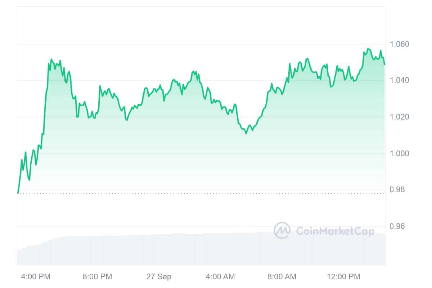
Task: Click the 27 Sep date axis label
Action: pyautogui.click(x=159, y=277)
